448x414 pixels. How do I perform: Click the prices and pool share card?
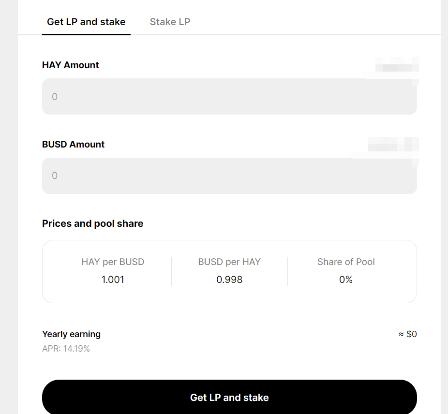pos(229,271)
